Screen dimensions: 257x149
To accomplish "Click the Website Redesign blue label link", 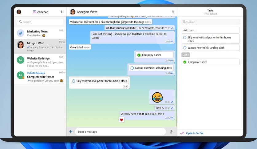I will coord(36,73).
